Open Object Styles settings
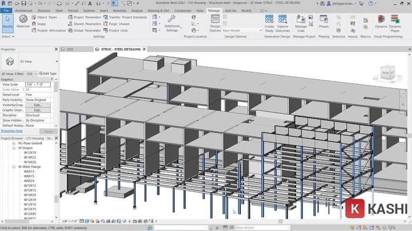 (44, 17)
